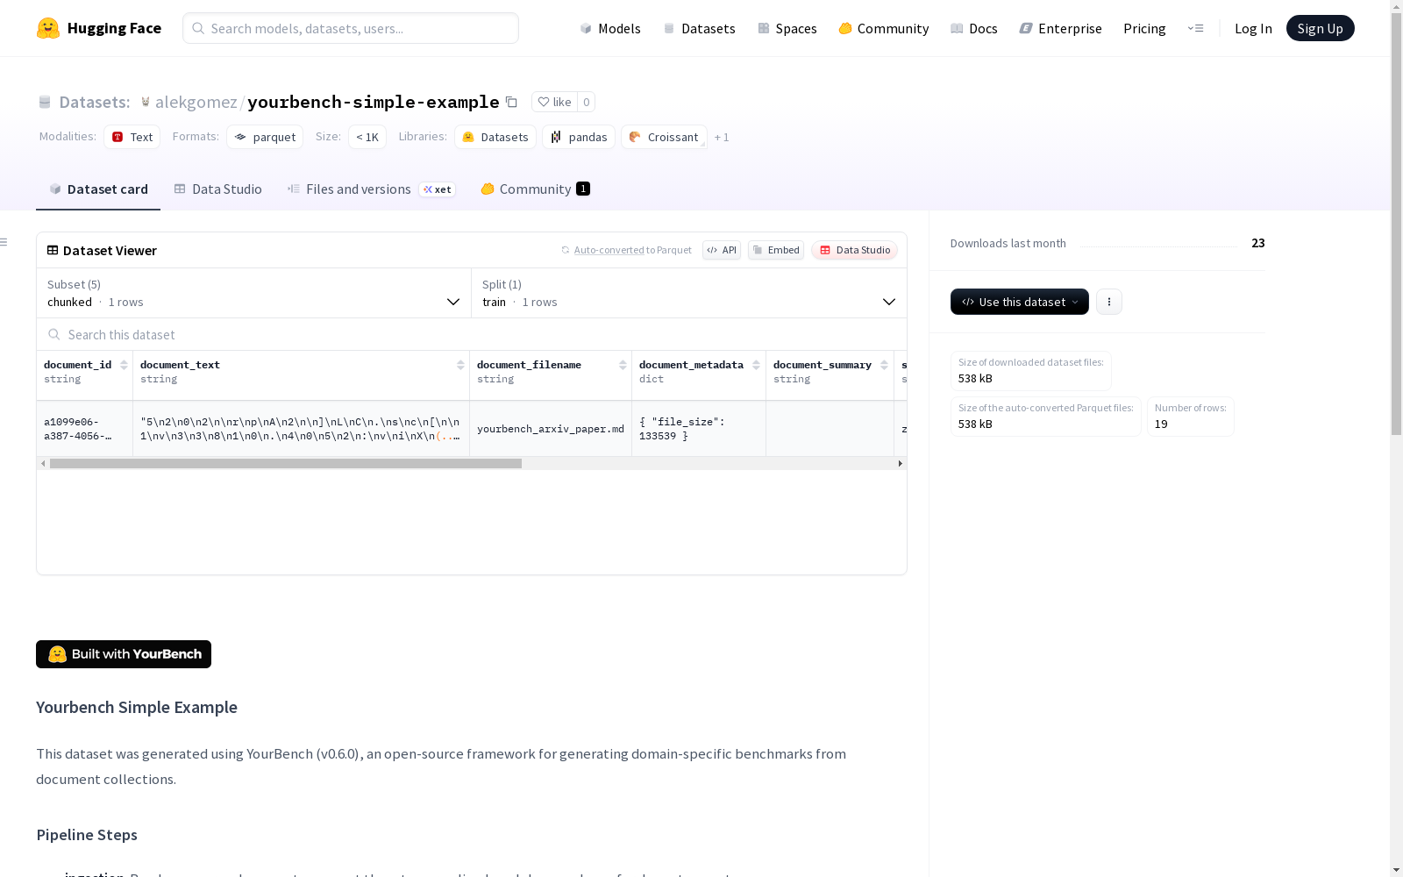Image resolution: width=1403 pixels, height=877 pixels.
Task: Open the dataset Community tab
Action: pyautogui.click(x=535, y=189)
